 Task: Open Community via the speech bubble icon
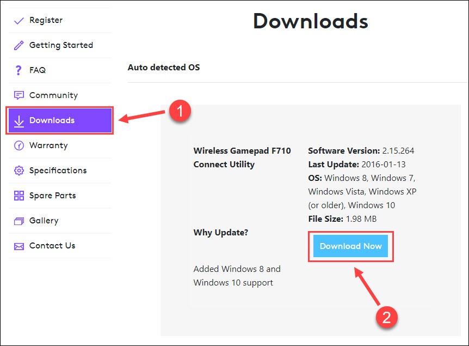click(x=19, y=95)
